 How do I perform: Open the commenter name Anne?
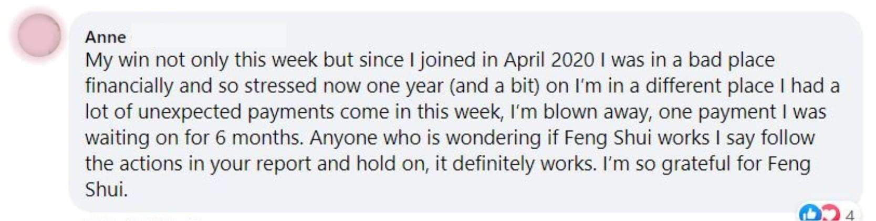106,37
